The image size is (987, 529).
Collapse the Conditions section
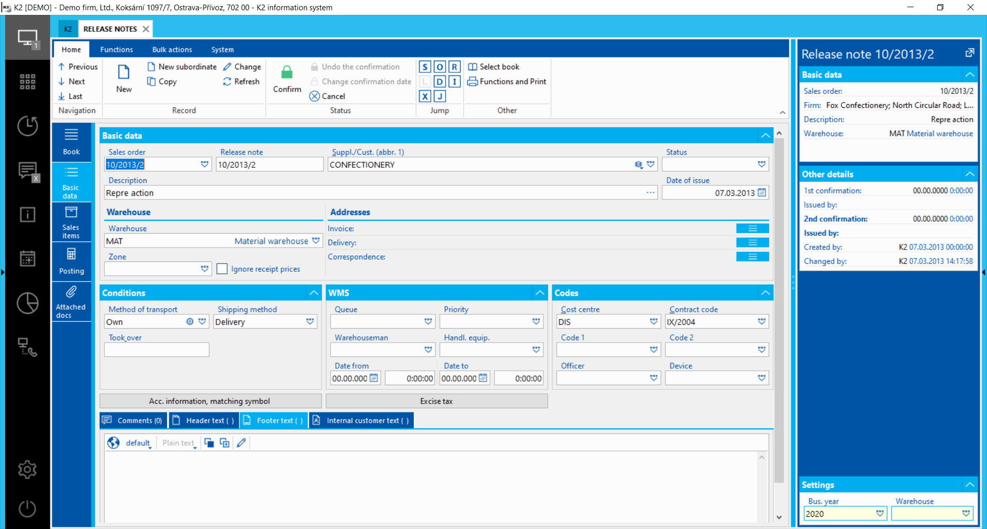click(x=314, y=293)
